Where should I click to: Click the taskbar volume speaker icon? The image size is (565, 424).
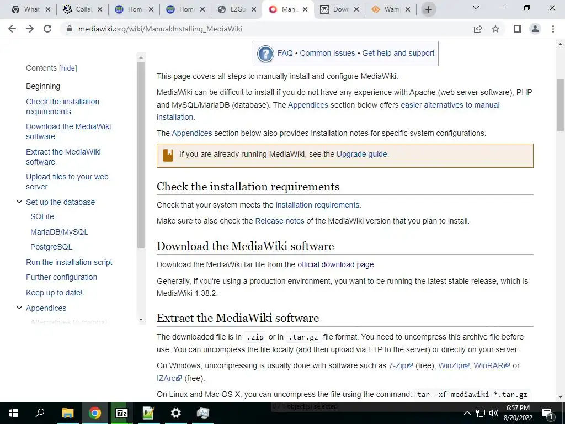pos(494,413)
